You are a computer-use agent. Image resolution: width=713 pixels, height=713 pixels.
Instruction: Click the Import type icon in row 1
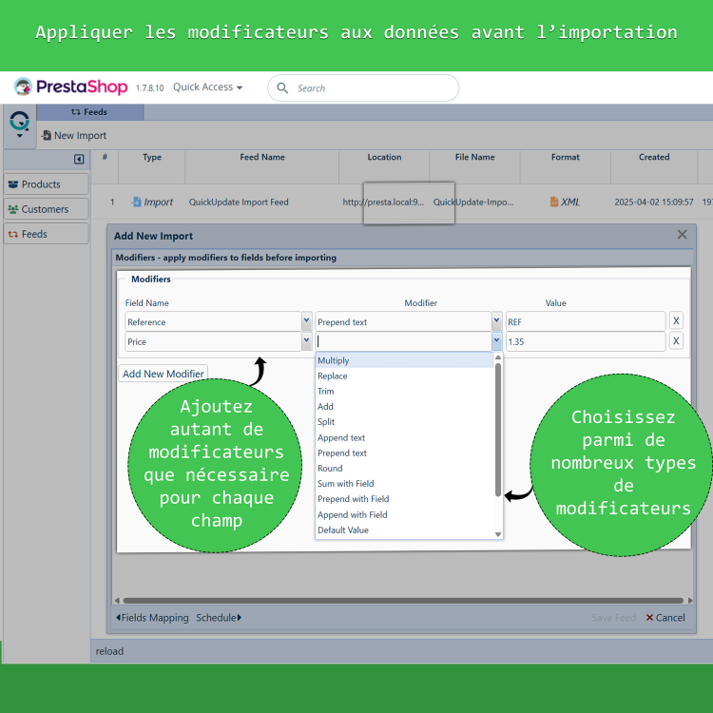click(x=136, y=202)
